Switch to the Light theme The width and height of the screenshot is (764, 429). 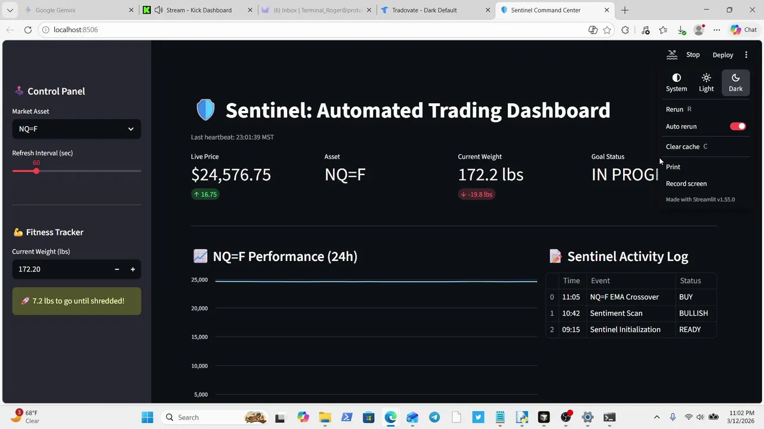706,83
